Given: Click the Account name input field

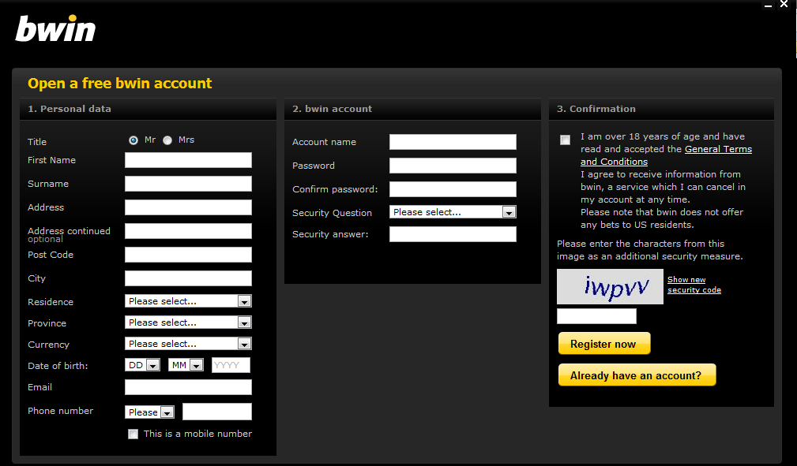Looking at the screenshot, I should (452, 141).
